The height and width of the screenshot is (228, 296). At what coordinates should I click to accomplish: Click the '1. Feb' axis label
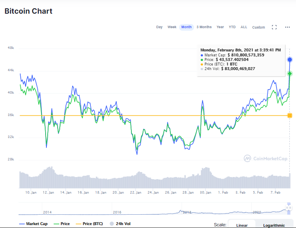223,192
